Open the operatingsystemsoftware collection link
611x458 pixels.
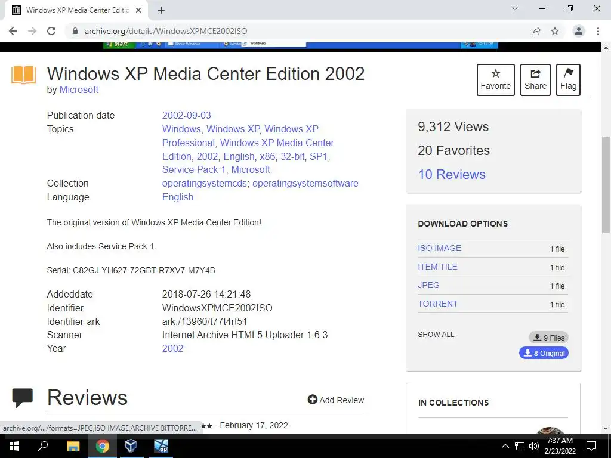[305, 184]
